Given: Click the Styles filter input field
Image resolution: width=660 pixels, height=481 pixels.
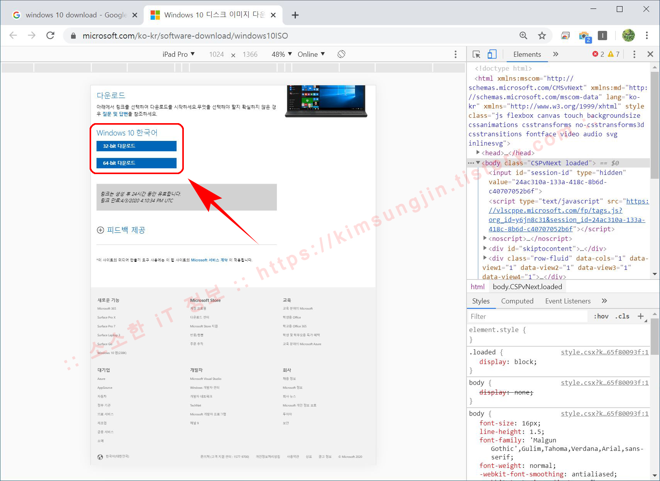Looking at the screenshot, I should [528, 316].
